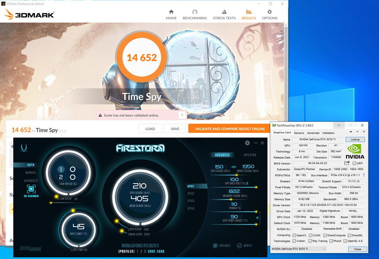Toggle the DirectCompute checkbox
The height and width of the screenshot is (259, 379).
[325, 235]
